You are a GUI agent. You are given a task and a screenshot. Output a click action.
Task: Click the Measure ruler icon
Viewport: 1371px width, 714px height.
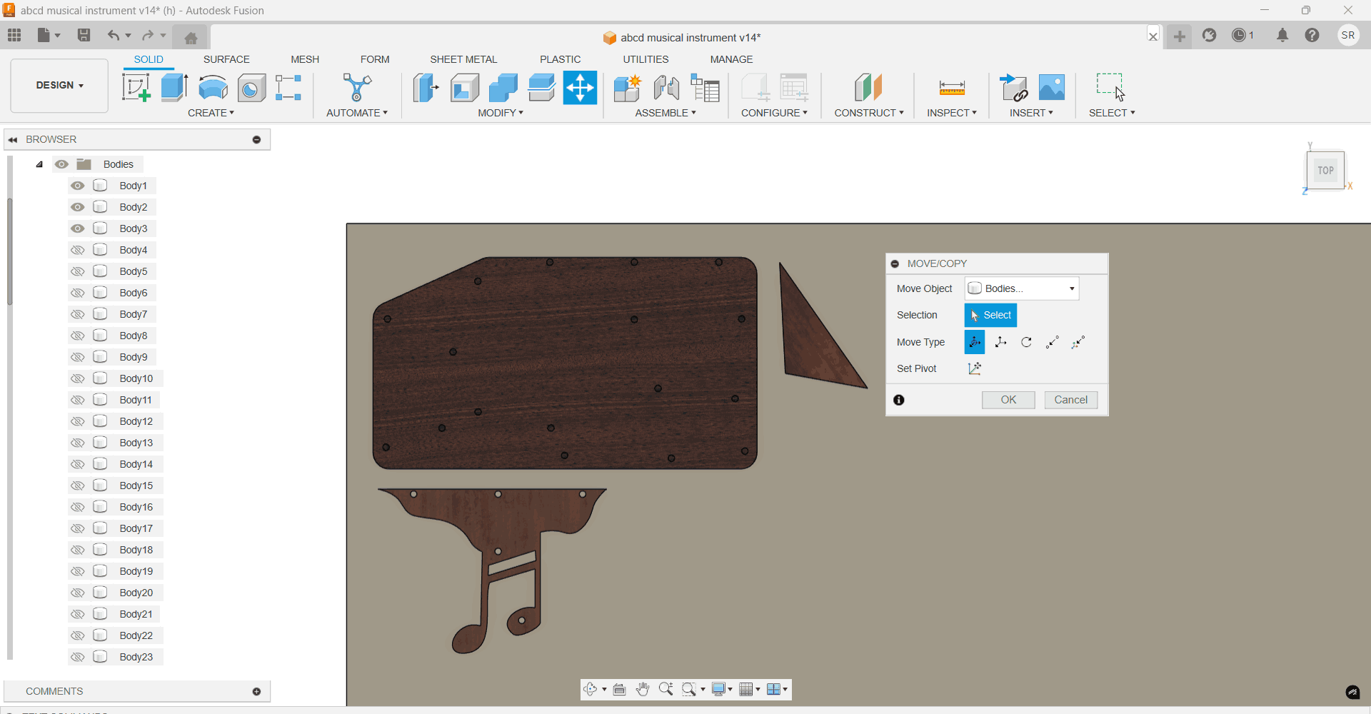(952, 88)
